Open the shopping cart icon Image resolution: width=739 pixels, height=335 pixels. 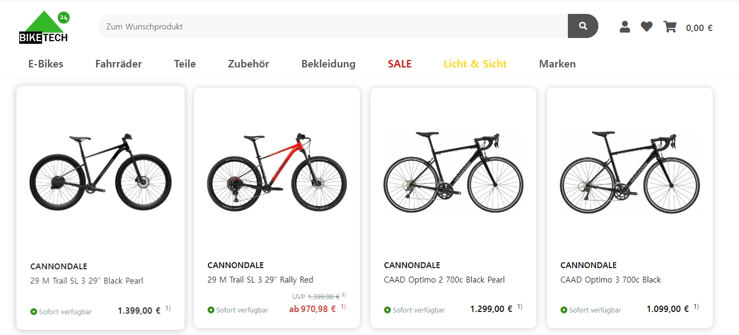tap(669, 27)
